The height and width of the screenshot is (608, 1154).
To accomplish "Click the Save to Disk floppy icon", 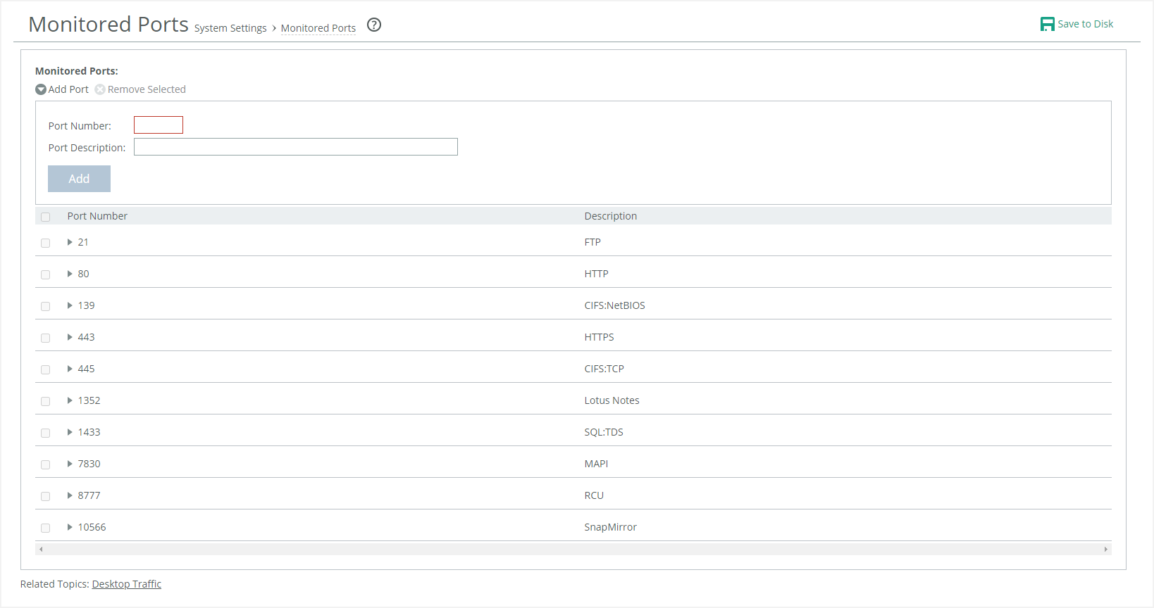I will click(x=1047, y=24).
